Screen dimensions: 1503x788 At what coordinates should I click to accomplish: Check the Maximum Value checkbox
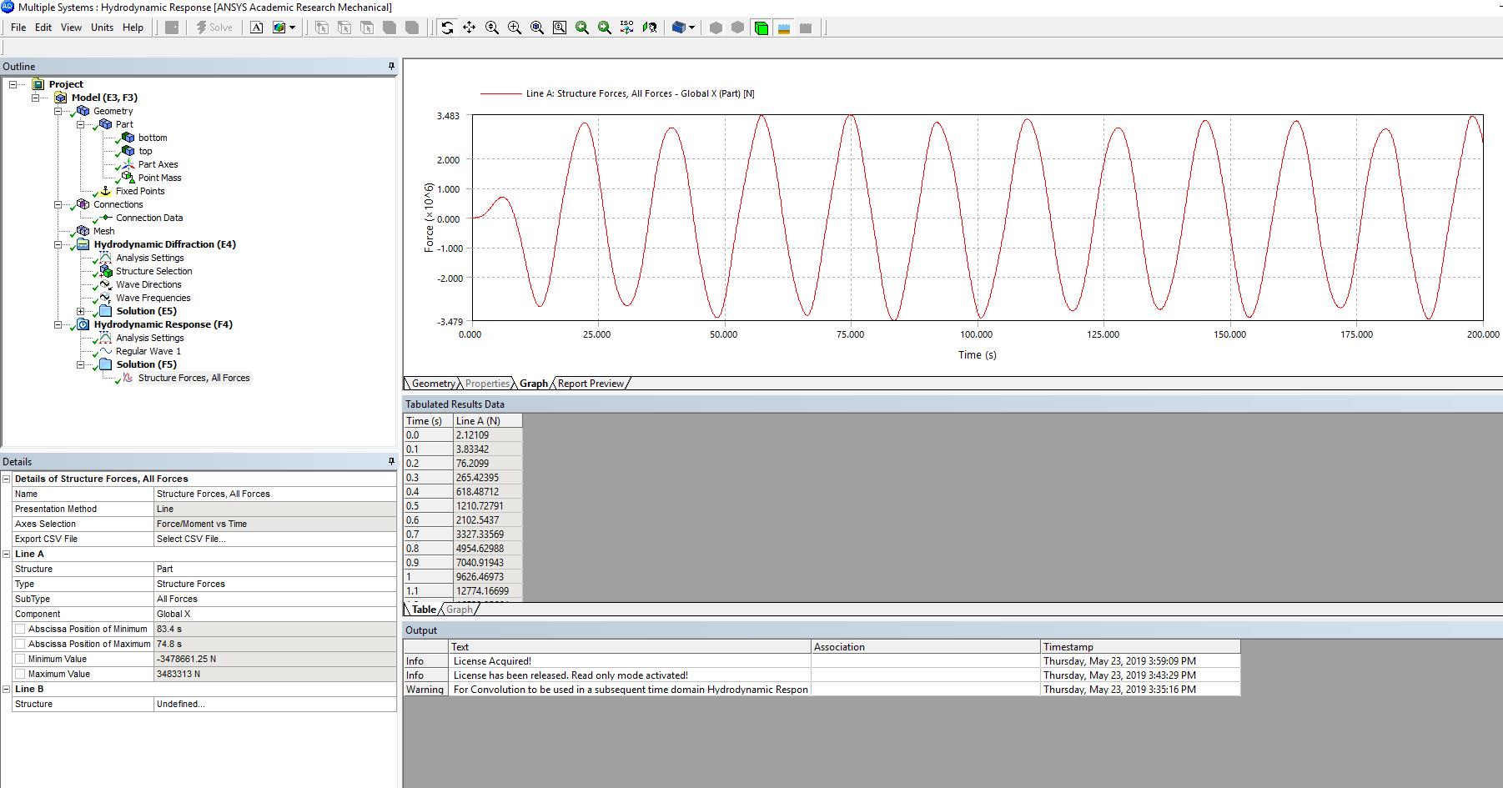pyautogui.click(x=21, y=674)
